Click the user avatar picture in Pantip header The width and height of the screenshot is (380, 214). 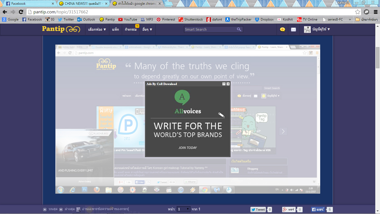(307, 29)
